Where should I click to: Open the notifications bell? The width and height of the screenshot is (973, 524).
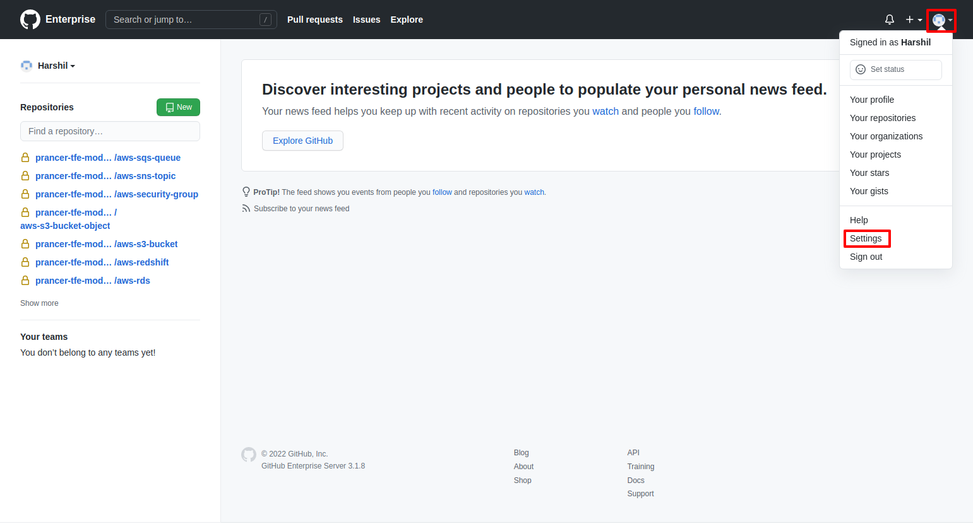tap(890, 20)
